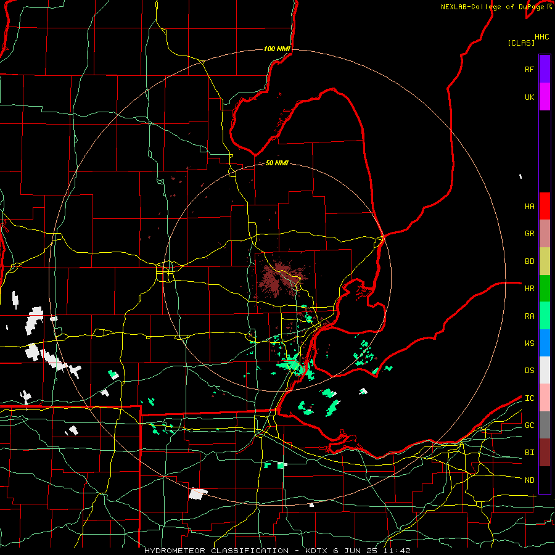Select the WS blue legend swatch

coord(545,343)
